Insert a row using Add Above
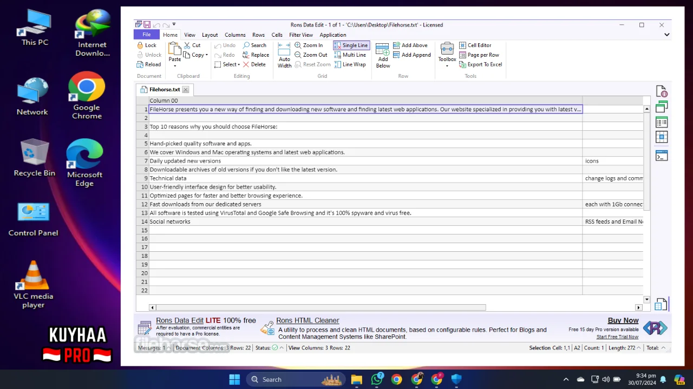Viewport: 693px width, 389px height. click(410, 45)
